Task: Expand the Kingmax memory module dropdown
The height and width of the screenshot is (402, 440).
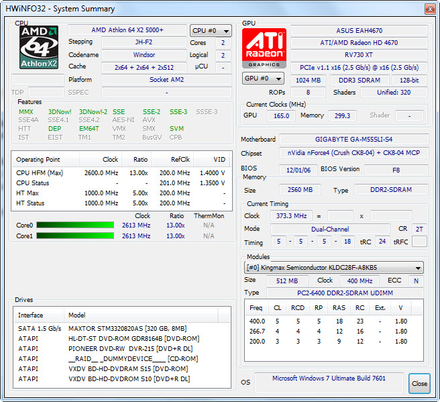Action: (333, 268)
